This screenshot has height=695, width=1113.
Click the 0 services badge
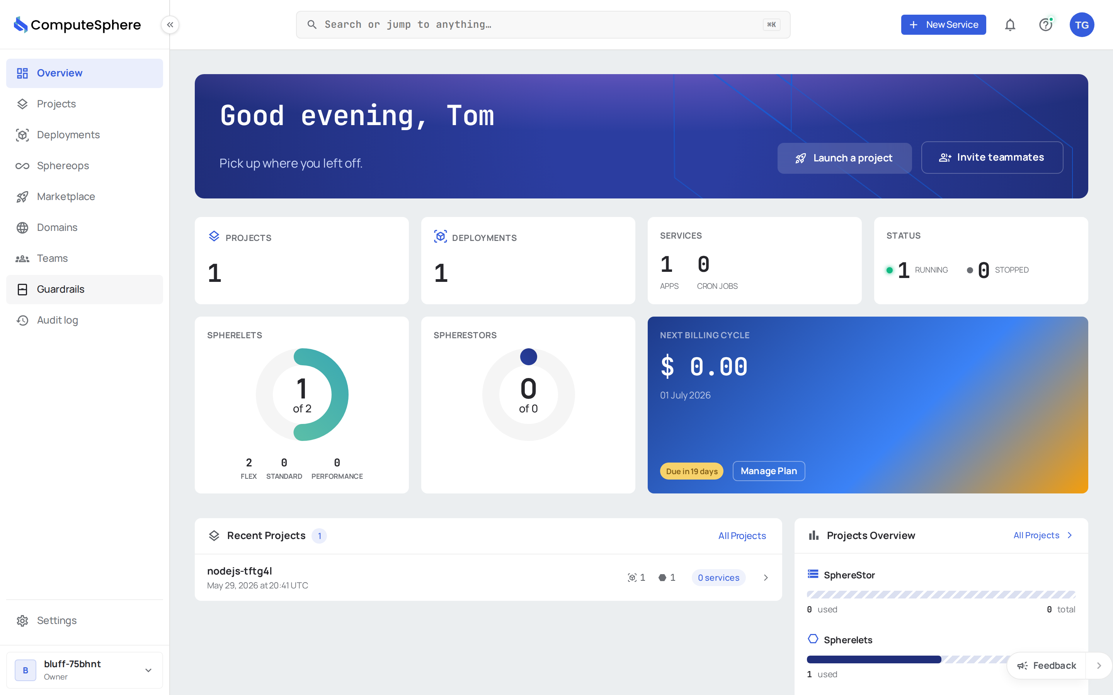point(718,578)
